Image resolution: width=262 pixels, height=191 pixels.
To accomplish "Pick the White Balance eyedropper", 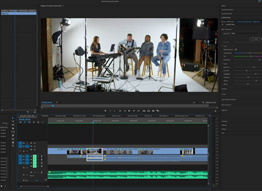I will point(236,50).
